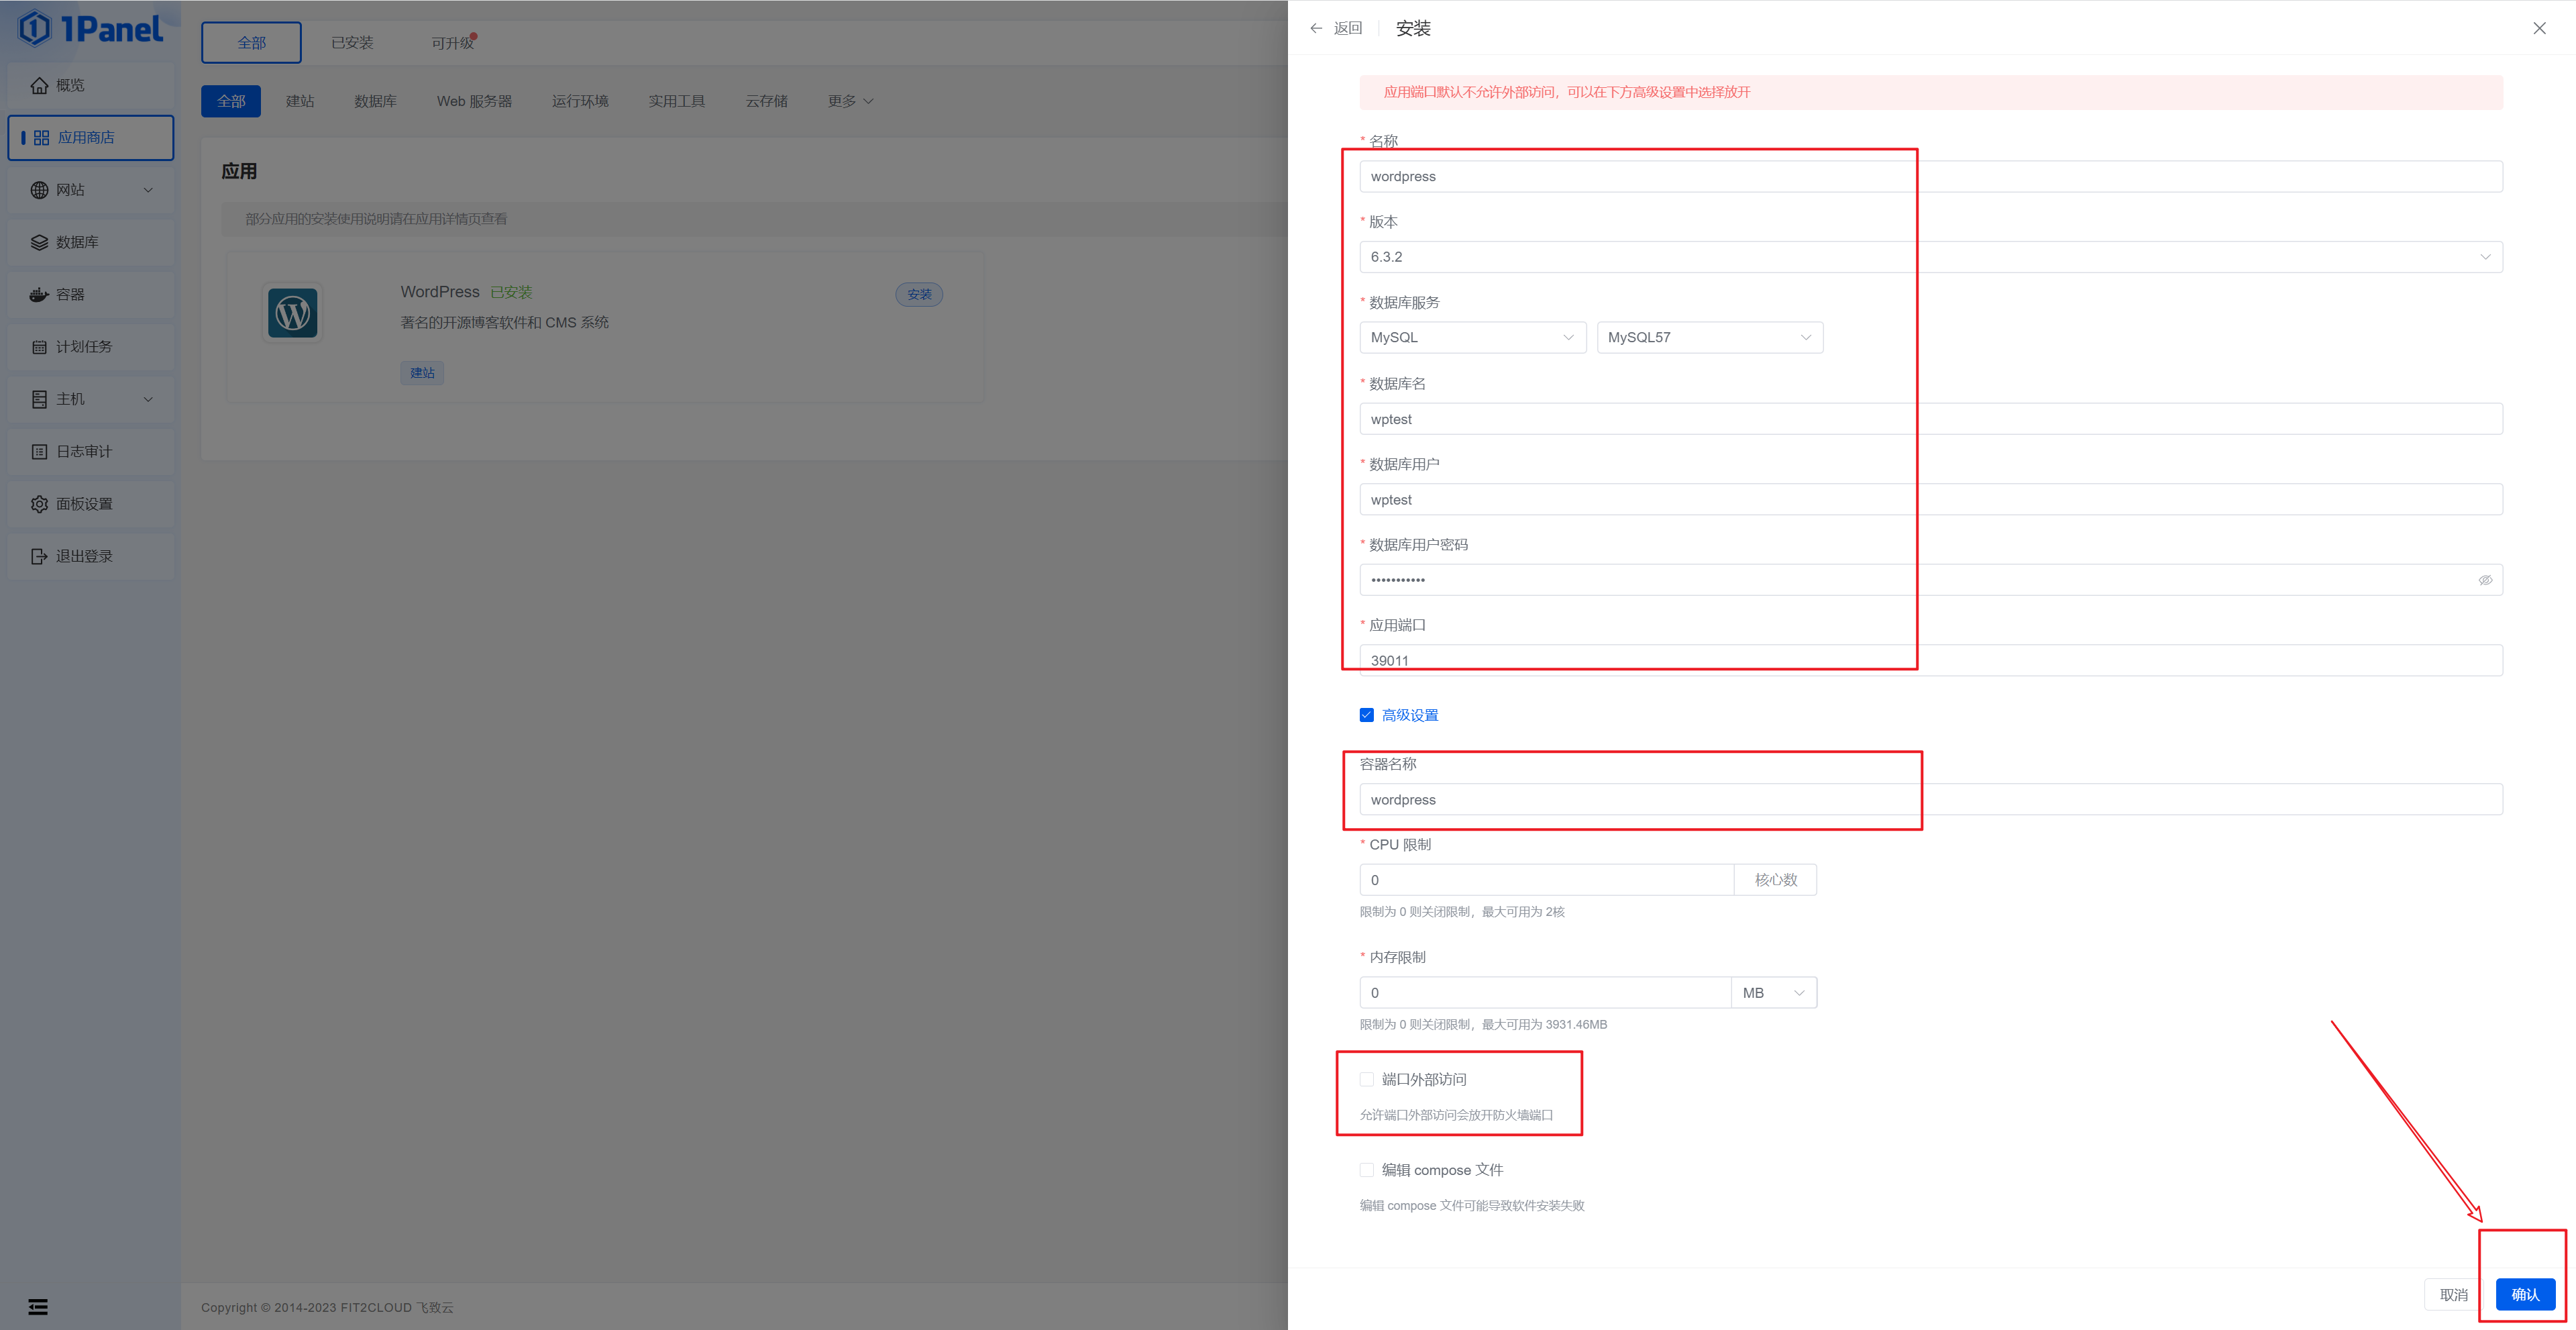Image resolution: width=2576 pixels, height=1330 pixels.
Task: Check the 编辑 compose 文件 option
Action: [x=1366, y=1169]
